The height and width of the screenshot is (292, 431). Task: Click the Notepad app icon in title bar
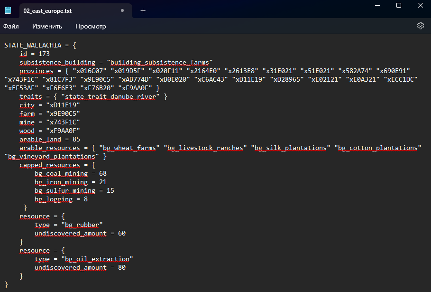click(8, 10)
